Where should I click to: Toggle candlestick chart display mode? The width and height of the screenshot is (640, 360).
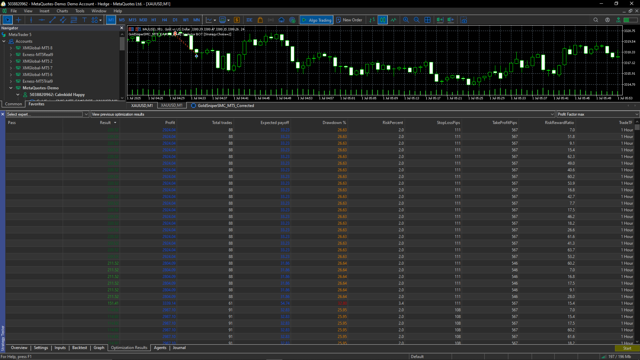(382, 20)
